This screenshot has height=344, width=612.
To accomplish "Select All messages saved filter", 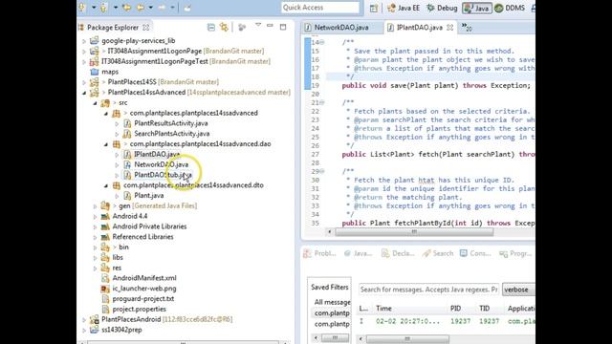I will tap(332, 302).
